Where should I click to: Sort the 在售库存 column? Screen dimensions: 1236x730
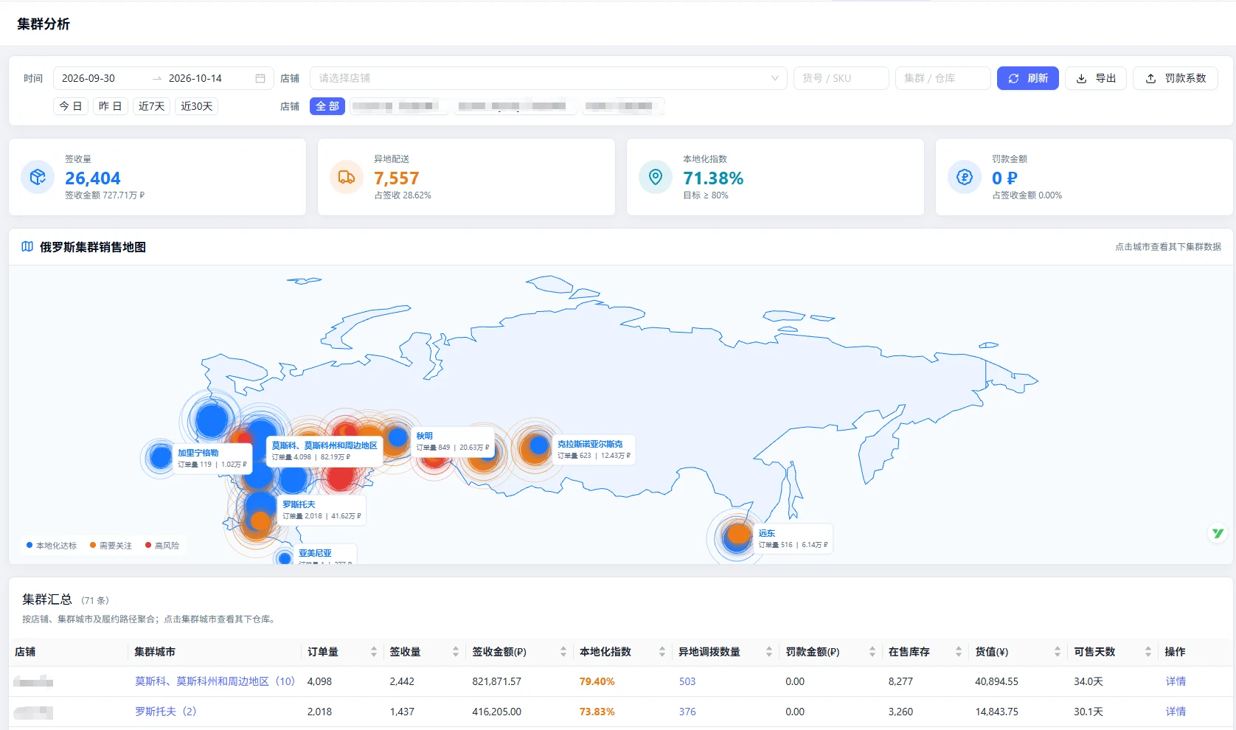tap(959, 652)
